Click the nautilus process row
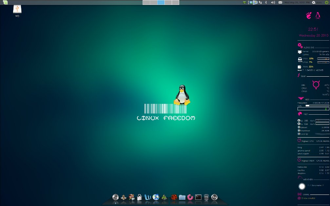Viewport: 330px width, 206px height. [313, 170]
